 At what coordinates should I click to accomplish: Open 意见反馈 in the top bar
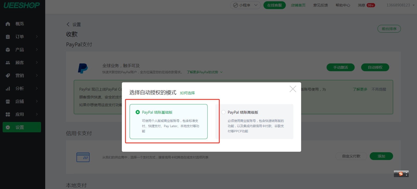321,5
